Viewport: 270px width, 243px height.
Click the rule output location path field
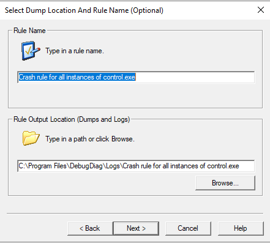(x=136, y=166)
